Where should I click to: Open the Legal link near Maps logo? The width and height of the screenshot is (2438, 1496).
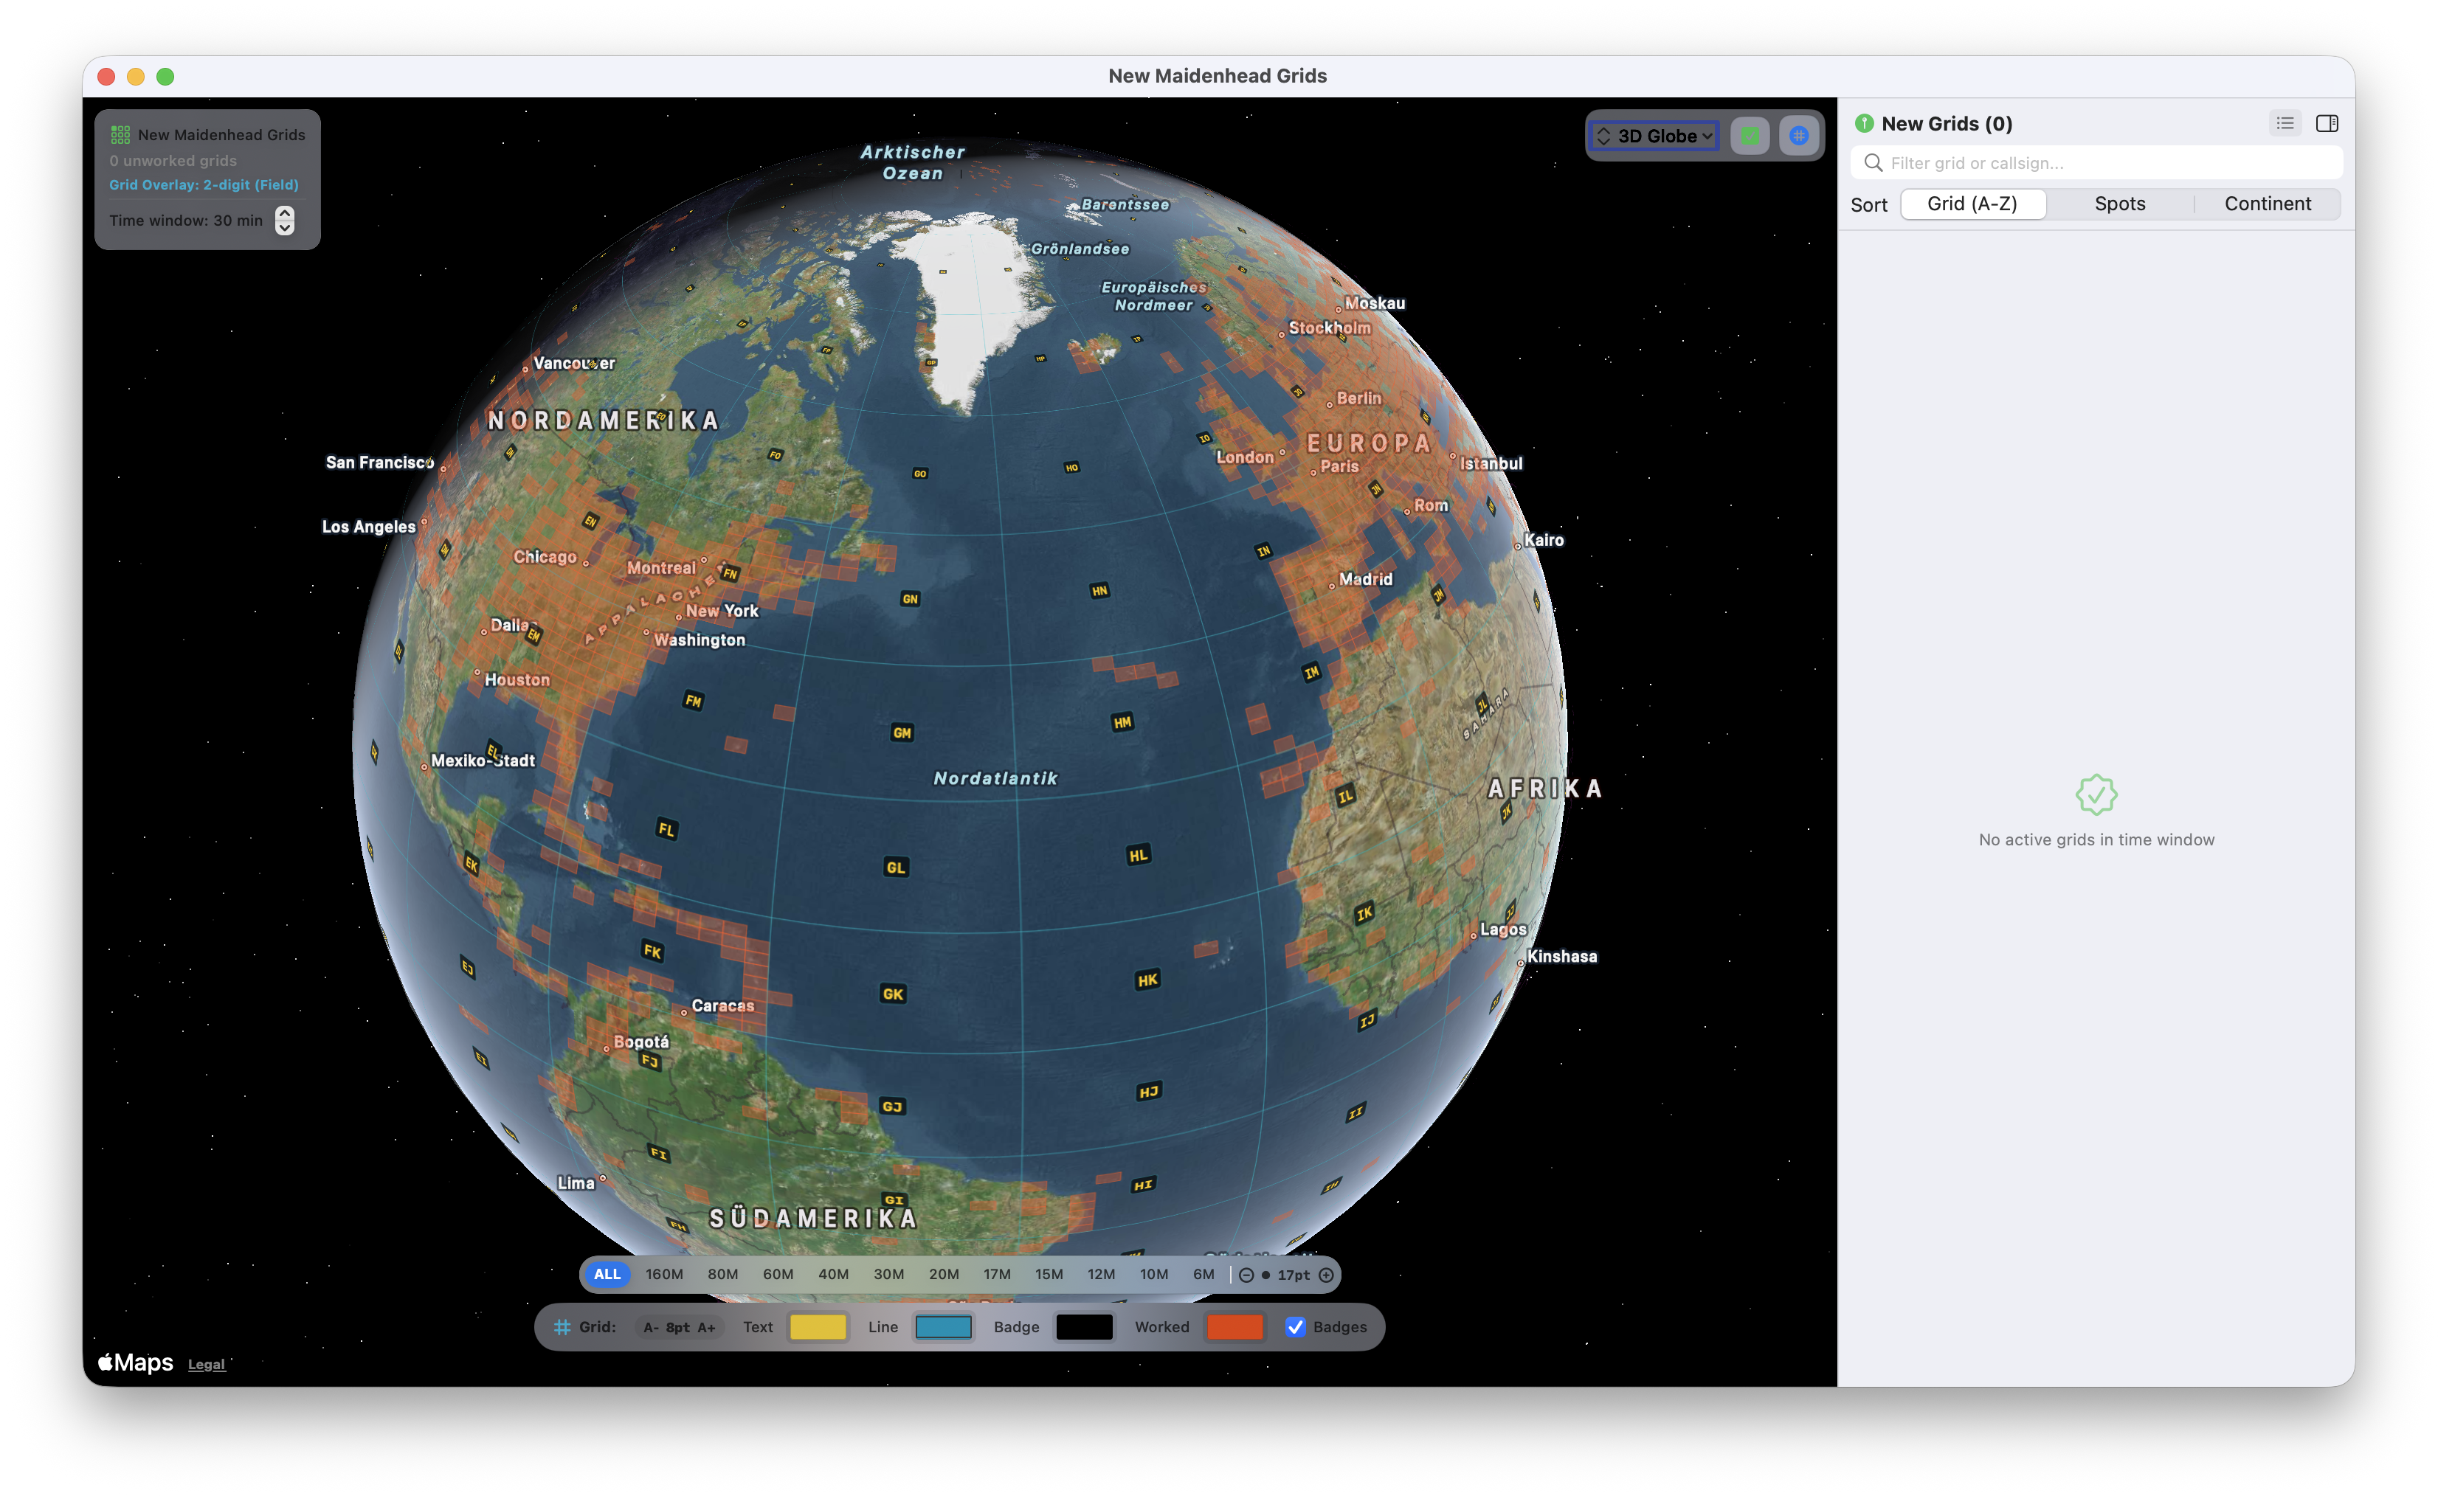(x=207, y=1365)
